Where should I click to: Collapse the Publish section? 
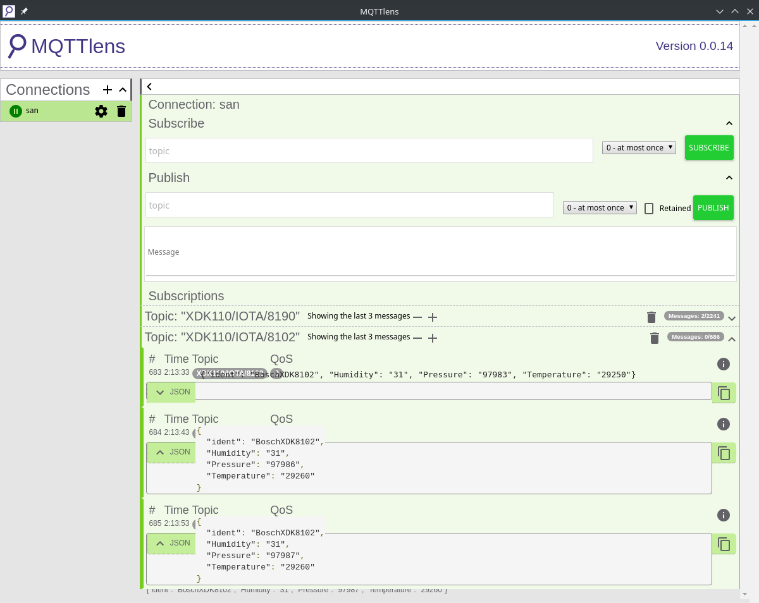point(729,178)
